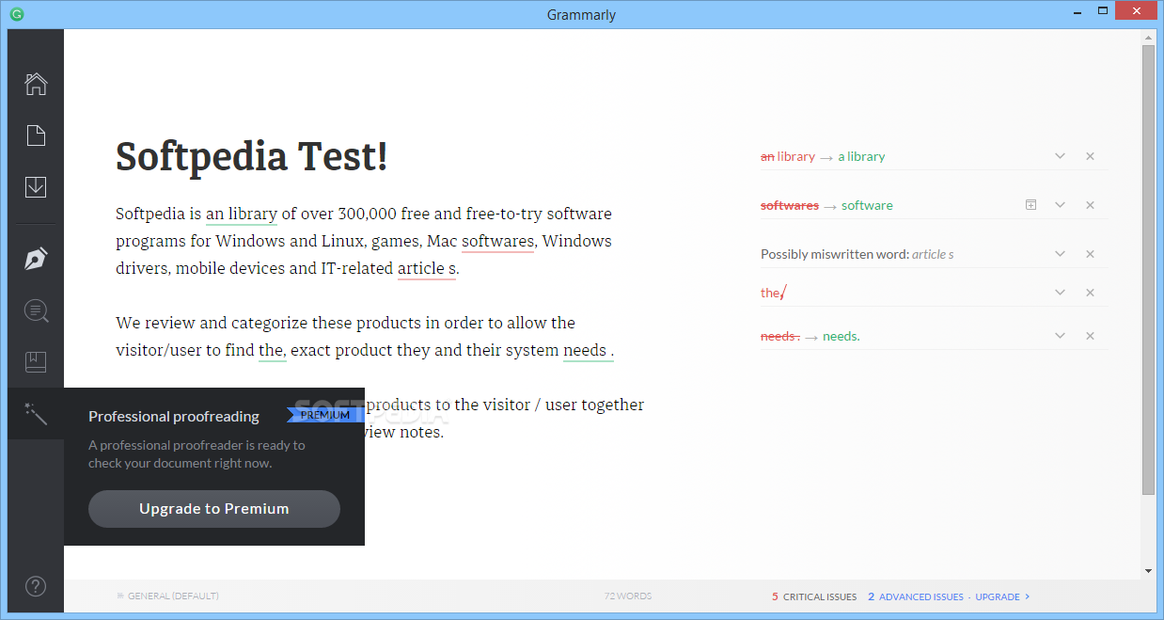Click the scrollbar up arrow

tap(1148, 36)
